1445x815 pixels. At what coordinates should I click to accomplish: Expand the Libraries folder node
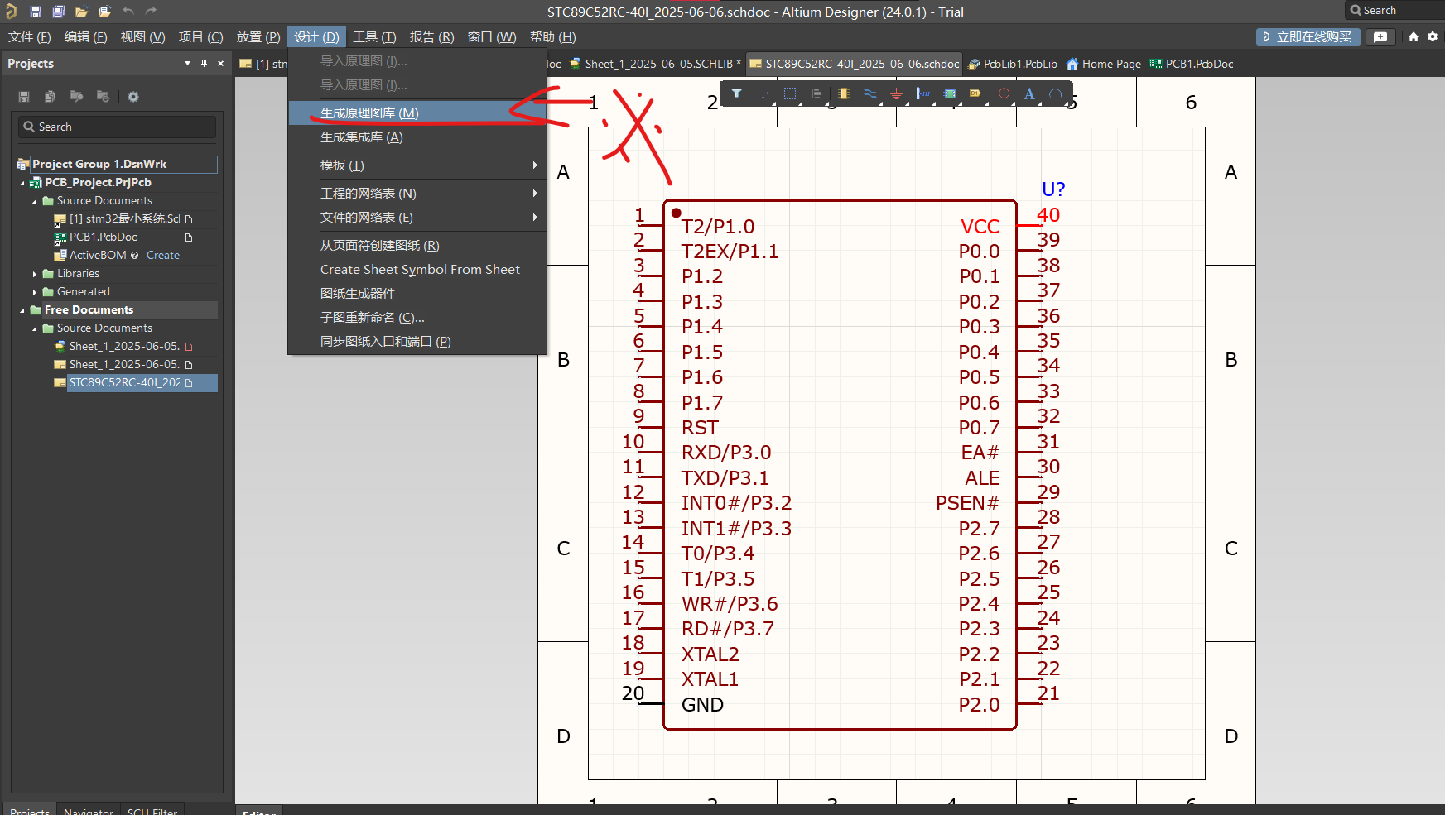(x=35, y=274)
